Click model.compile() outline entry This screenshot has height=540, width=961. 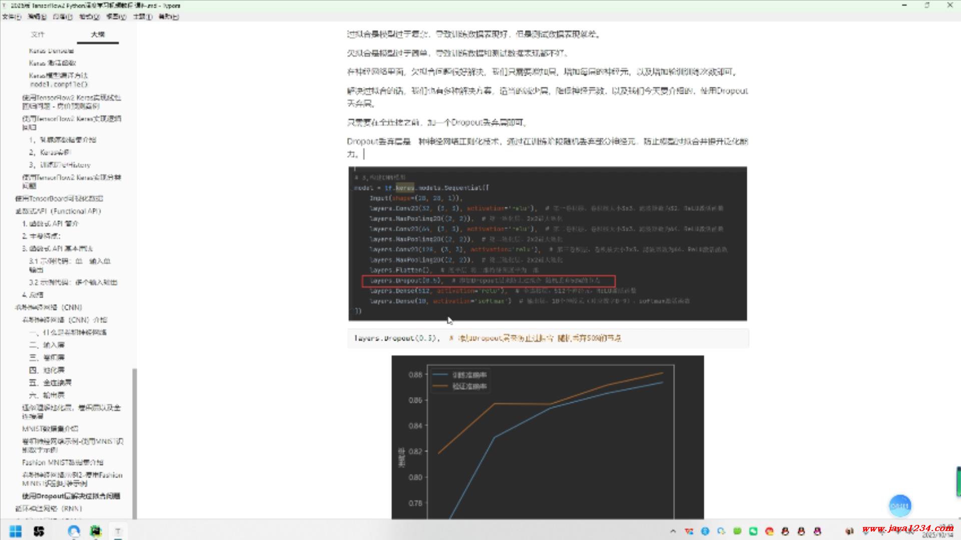[x=59, y=84]
